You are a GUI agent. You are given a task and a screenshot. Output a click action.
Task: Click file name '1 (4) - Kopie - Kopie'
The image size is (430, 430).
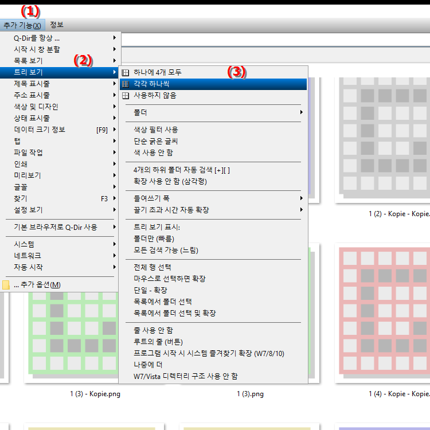[399, 394]
